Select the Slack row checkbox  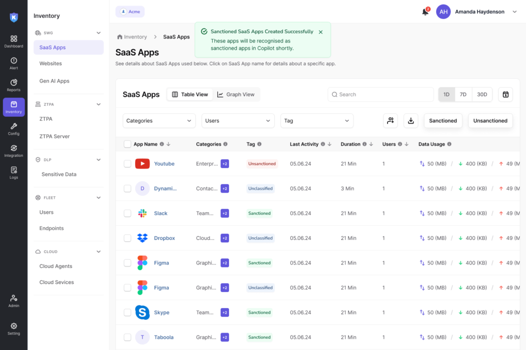pyautogui.click(x=127, y=213)
